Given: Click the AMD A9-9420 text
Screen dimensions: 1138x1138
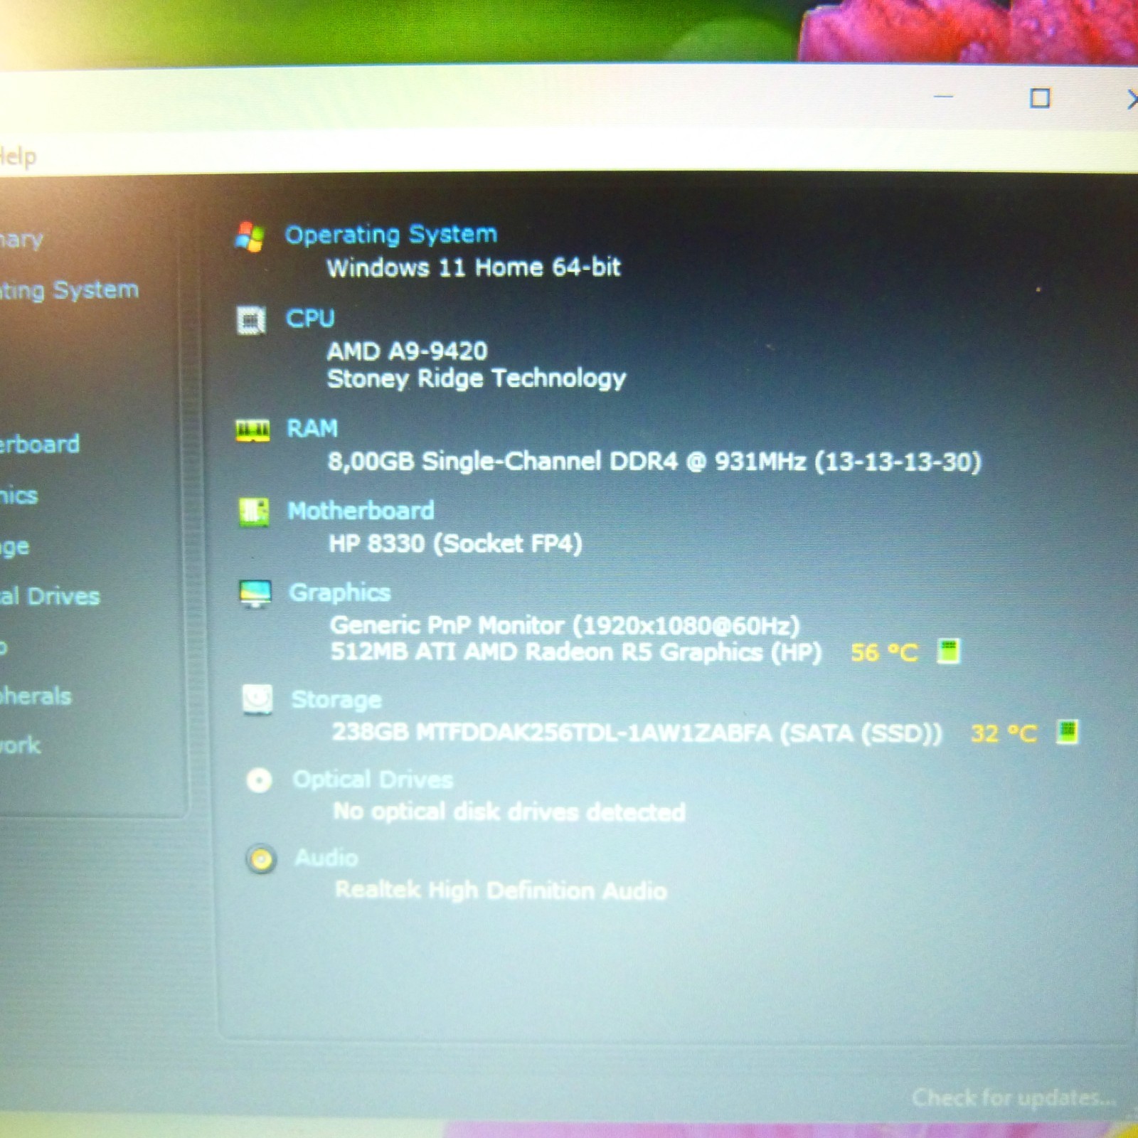Looking at the screenshot, I should coord(407,351).
